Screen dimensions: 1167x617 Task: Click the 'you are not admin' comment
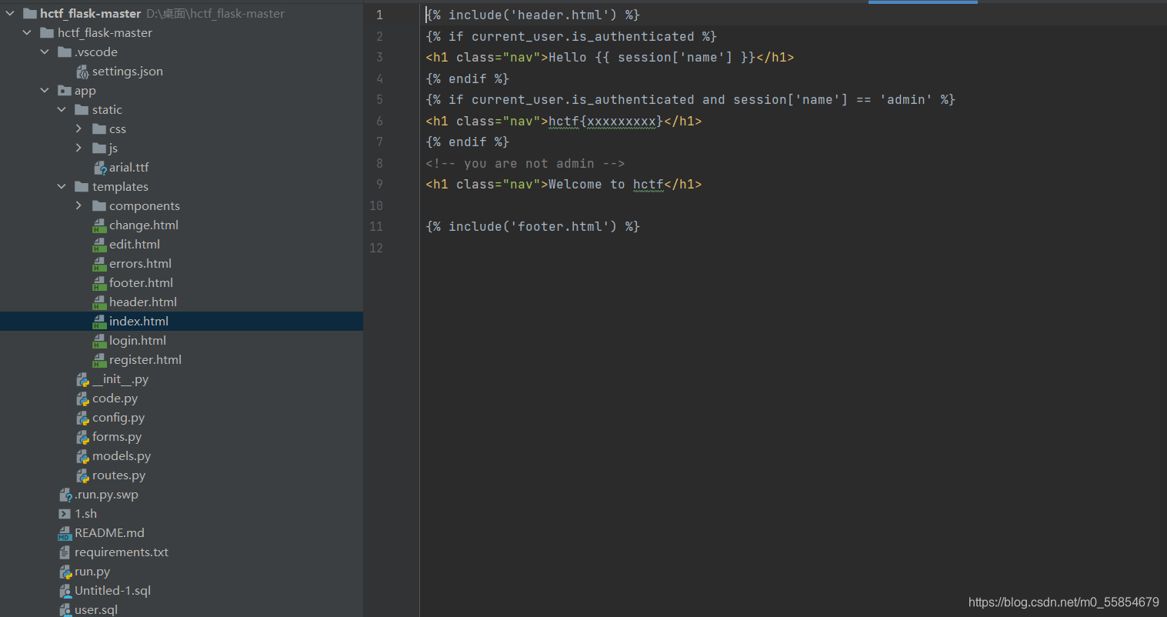coord(525,163)
